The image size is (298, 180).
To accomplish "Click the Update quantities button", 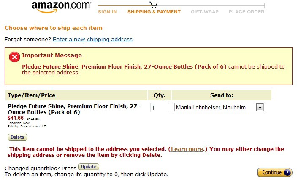I will [x=89, y=167].
